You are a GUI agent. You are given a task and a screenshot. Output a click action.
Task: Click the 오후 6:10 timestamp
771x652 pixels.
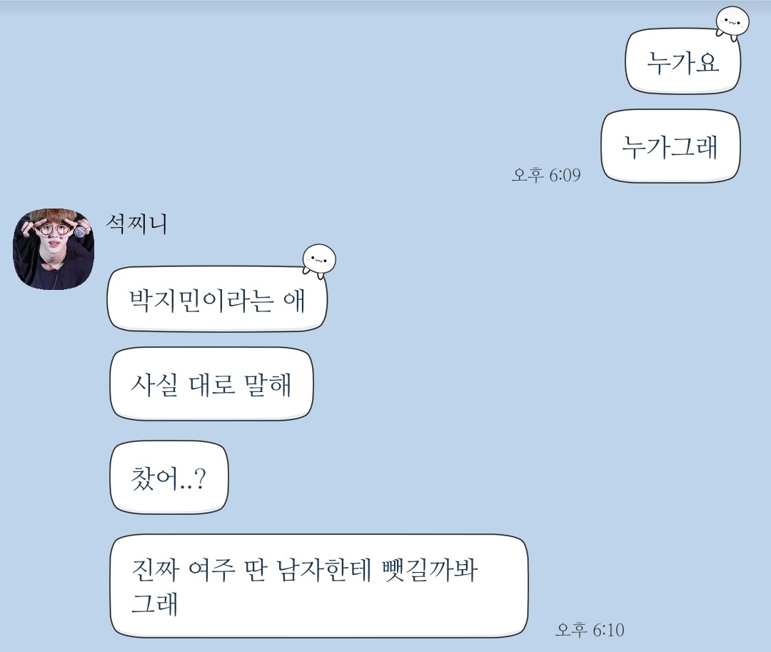(x=590, y=629)
